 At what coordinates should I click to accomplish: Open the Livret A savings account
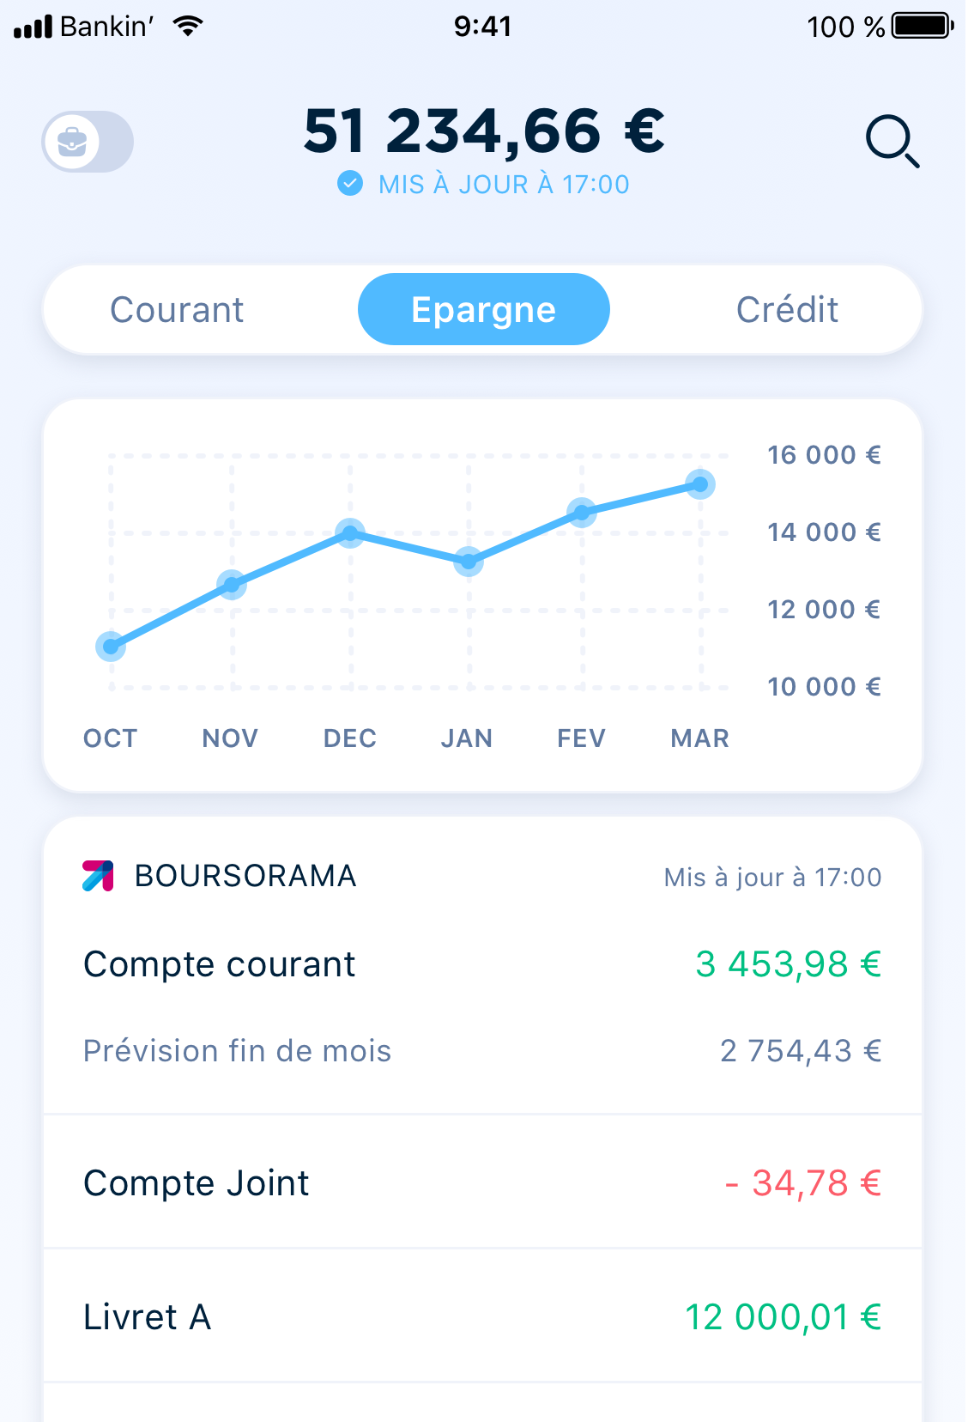pyautogui.click(x=483, y=1316)
